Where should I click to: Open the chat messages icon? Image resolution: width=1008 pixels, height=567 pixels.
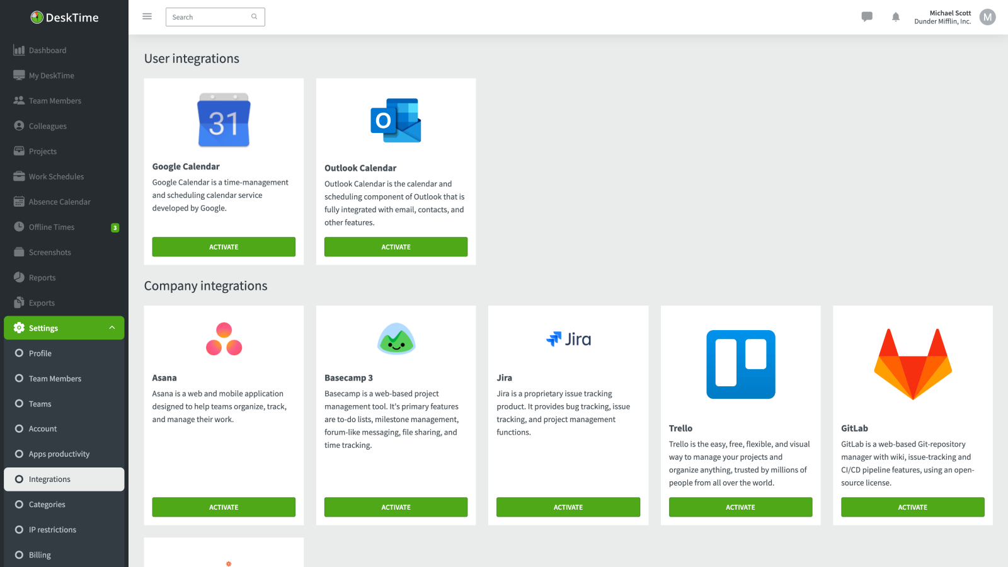tap(867, 17)
